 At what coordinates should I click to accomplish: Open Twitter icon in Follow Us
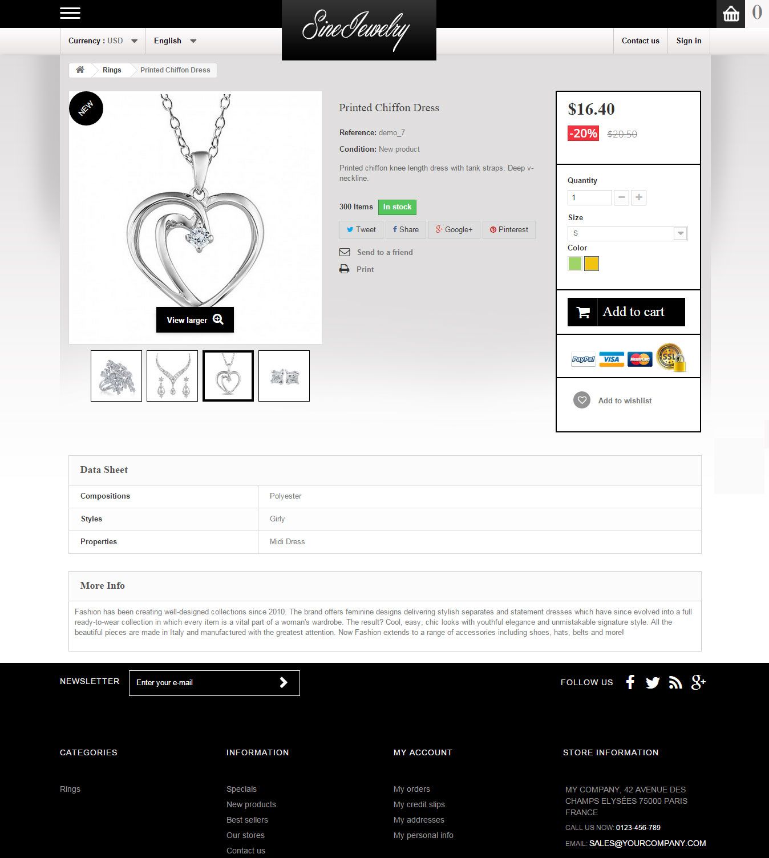point(653,682)
